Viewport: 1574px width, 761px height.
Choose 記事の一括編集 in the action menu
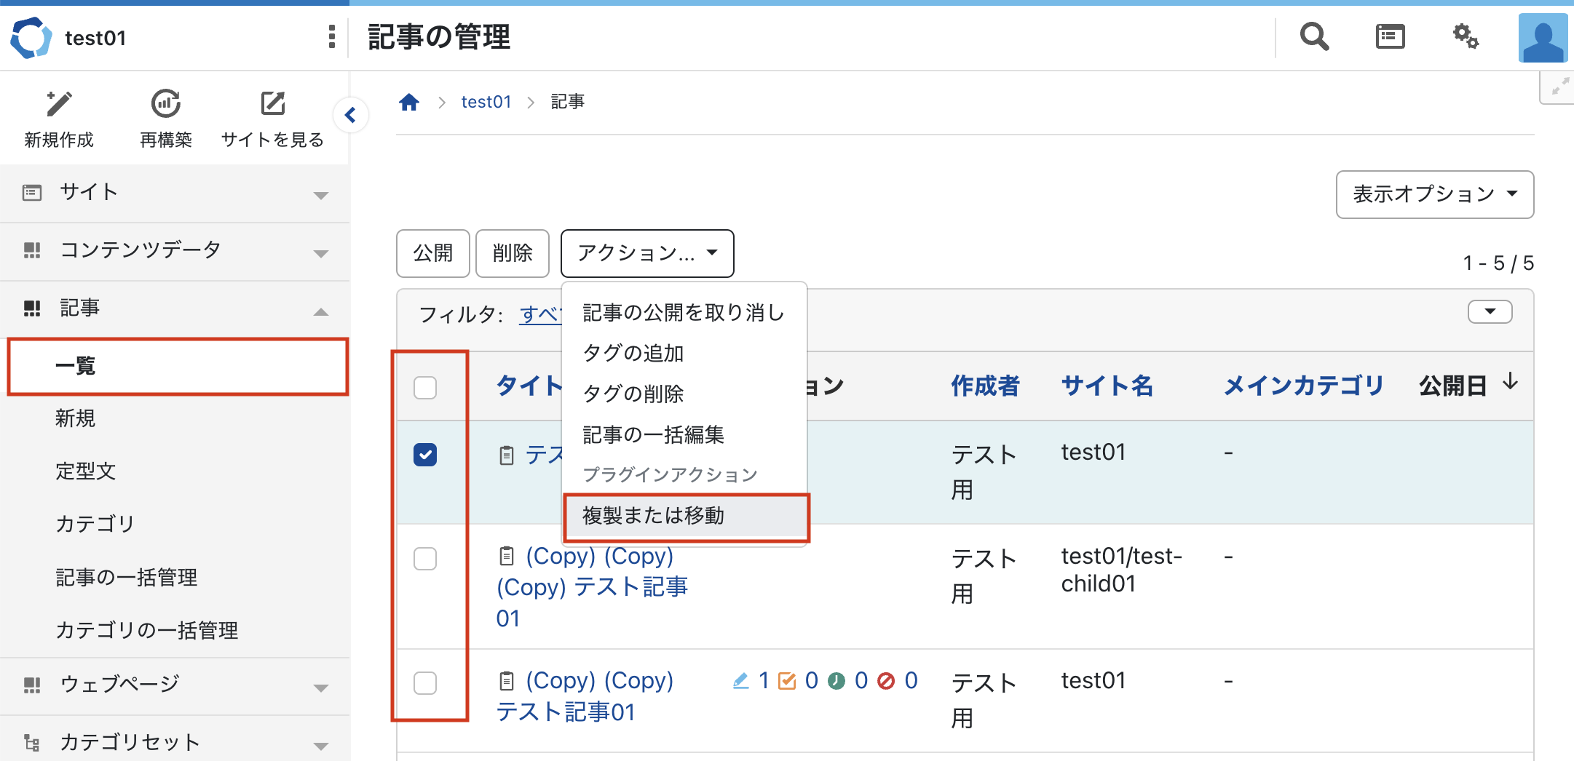click(x=653, y=434)
